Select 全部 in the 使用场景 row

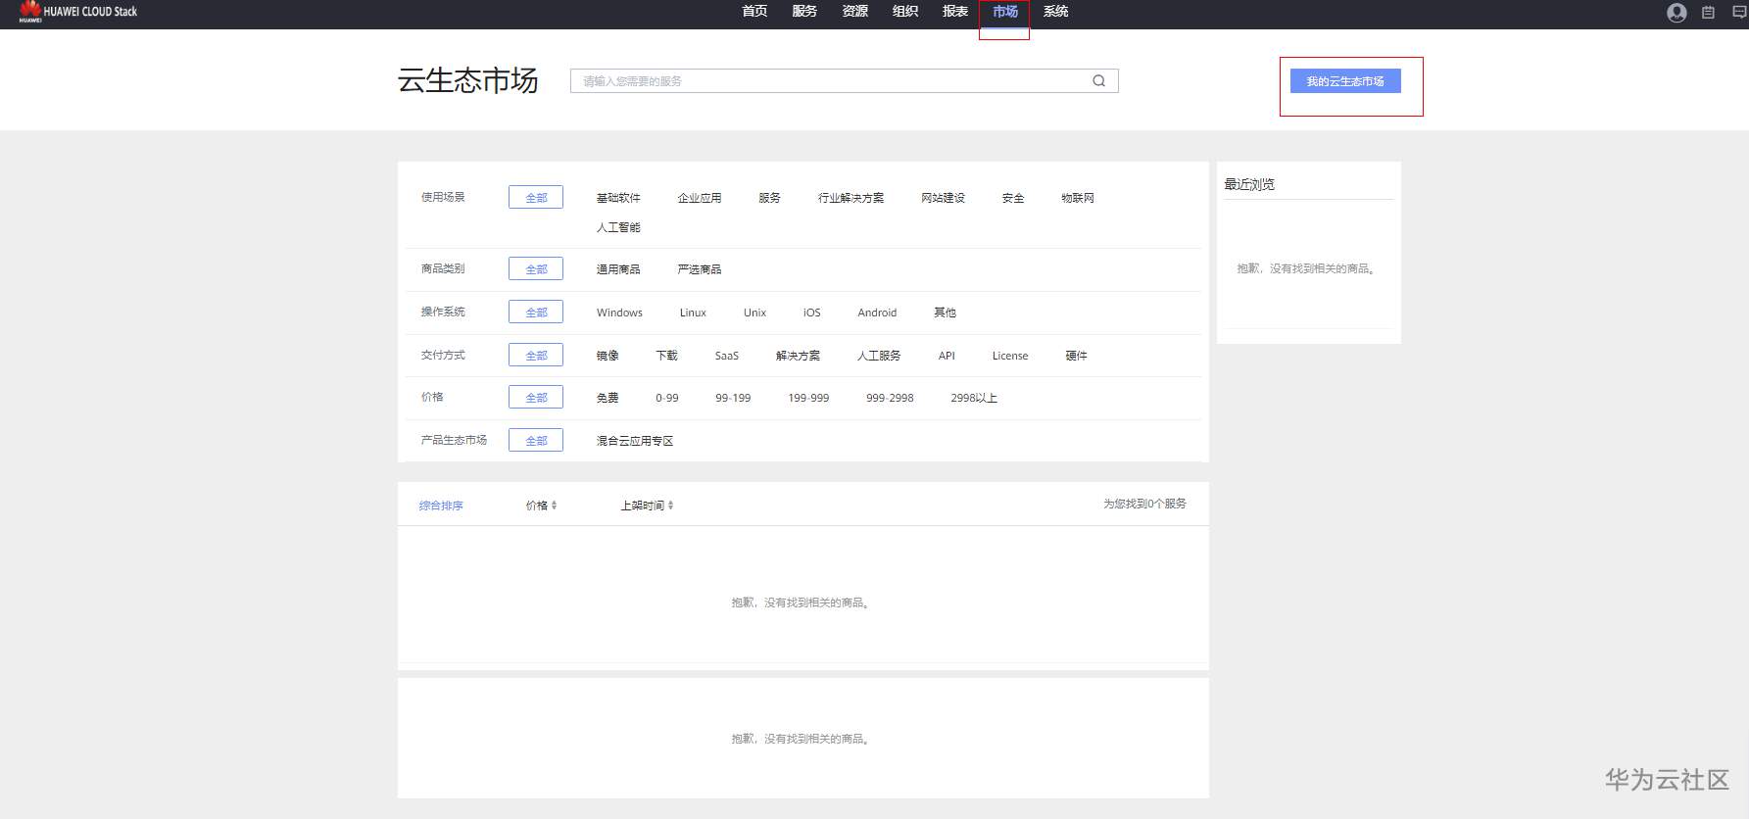click(x=536, y=198)
